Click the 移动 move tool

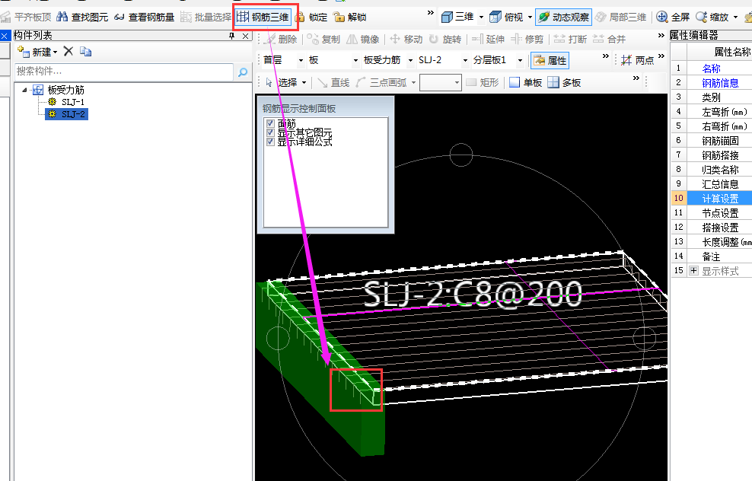(x=406, y=40)
